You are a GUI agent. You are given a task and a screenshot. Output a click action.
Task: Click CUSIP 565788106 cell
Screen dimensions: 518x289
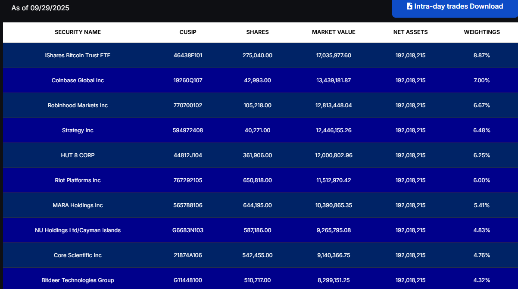click(188, 205)
